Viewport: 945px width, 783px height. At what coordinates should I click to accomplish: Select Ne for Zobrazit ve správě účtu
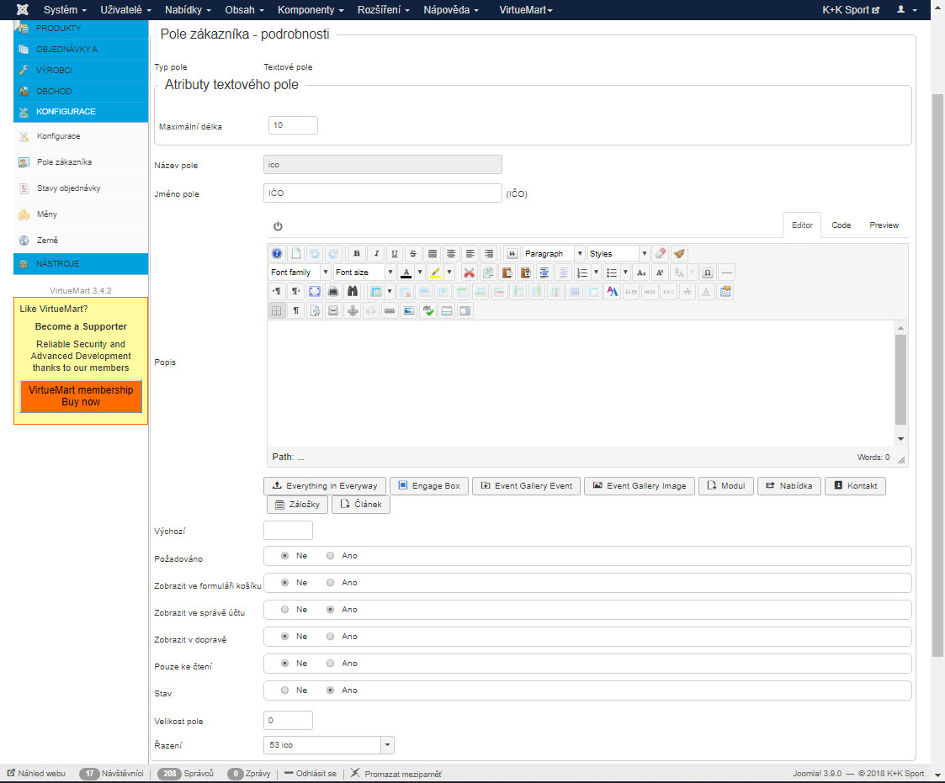(285, 610)
